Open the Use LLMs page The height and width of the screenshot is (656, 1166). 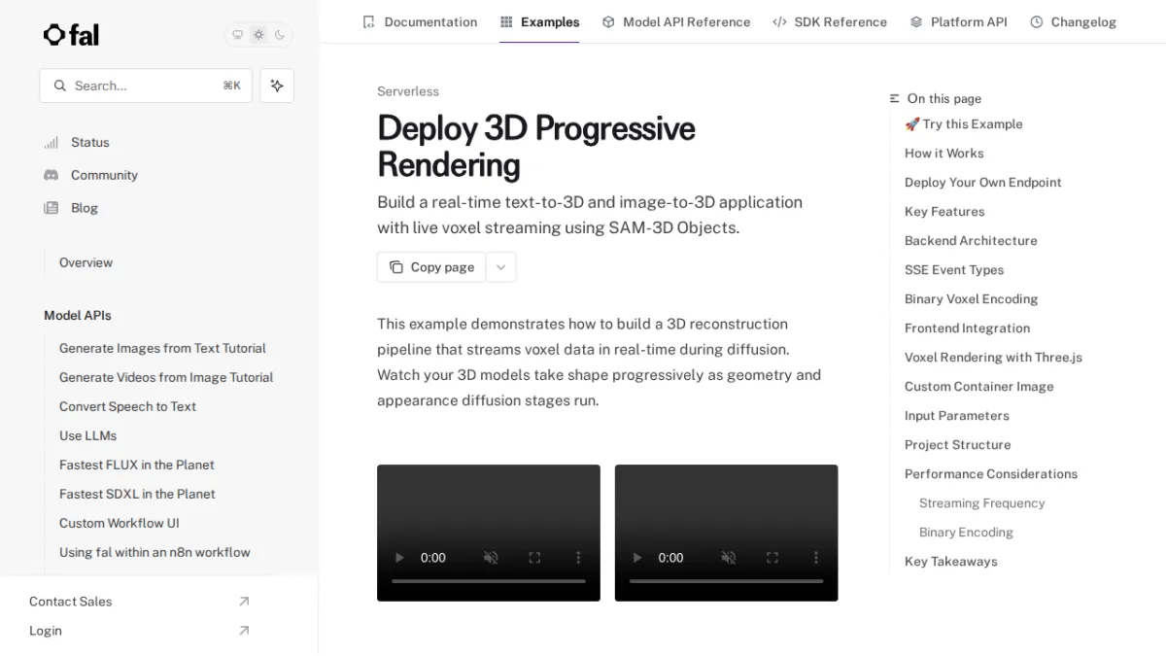tap(87, 435)
